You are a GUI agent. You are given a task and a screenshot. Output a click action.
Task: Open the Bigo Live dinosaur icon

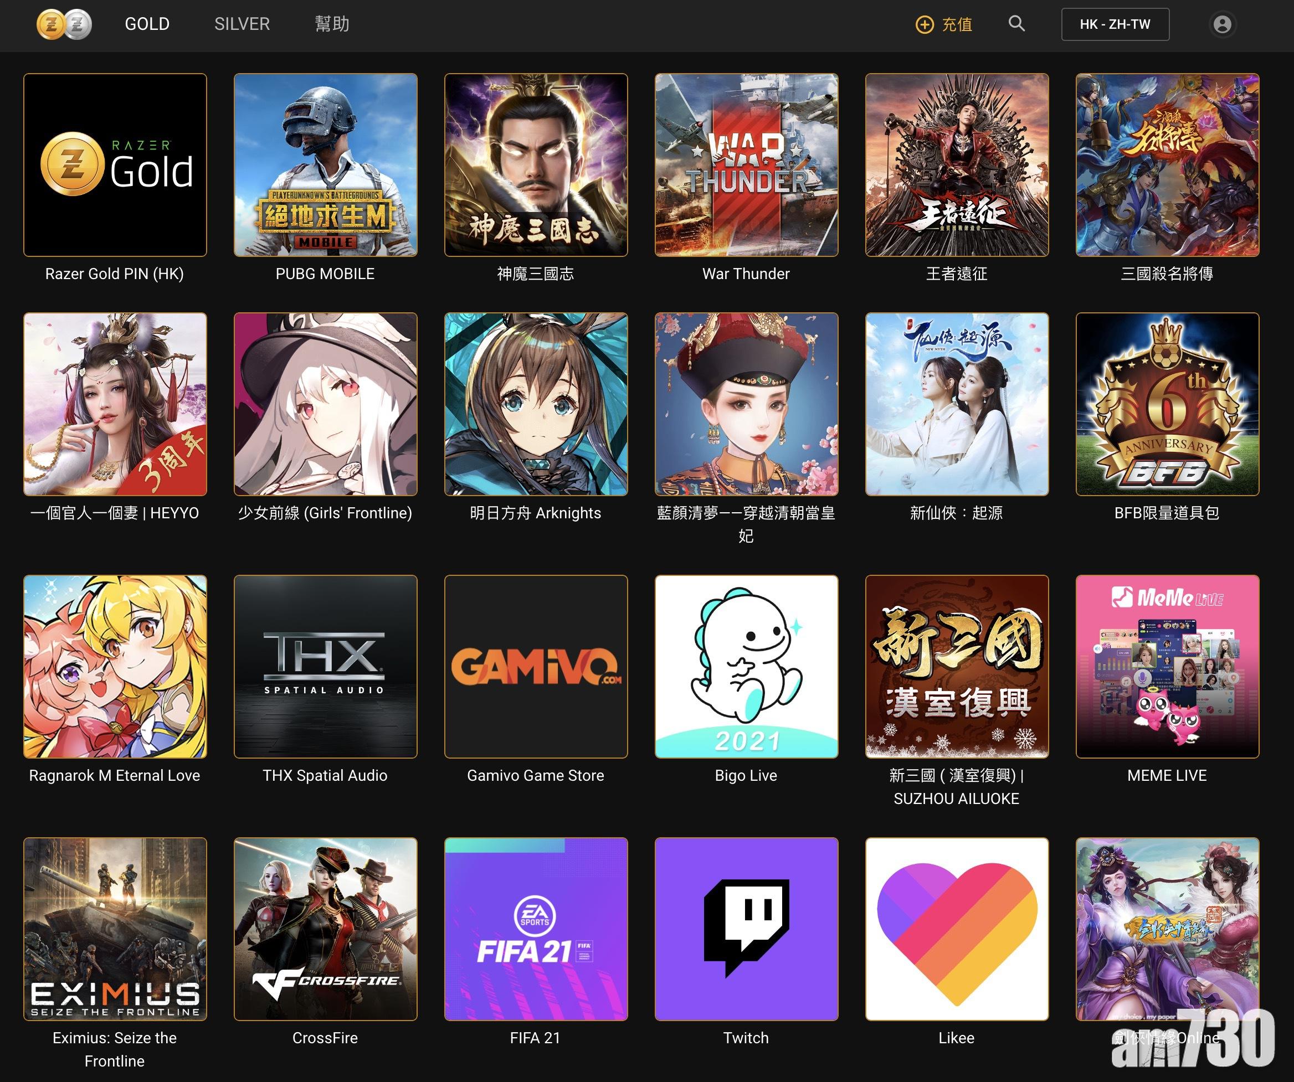tap(746, 666)
